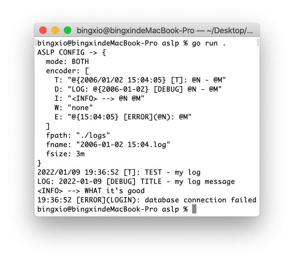
Task: Click the '[T]: TEST - my log' output
Action: (162, 172)
